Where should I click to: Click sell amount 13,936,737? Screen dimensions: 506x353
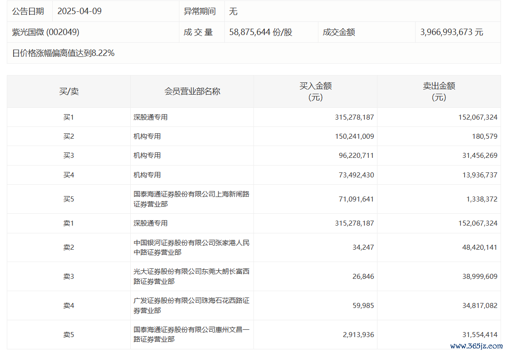[x=480, y=175]
